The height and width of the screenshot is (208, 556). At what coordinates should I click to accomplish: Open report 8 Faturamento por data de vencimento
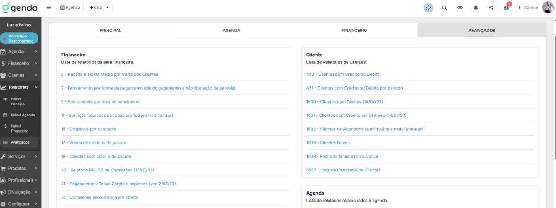[x=101, y=102]
